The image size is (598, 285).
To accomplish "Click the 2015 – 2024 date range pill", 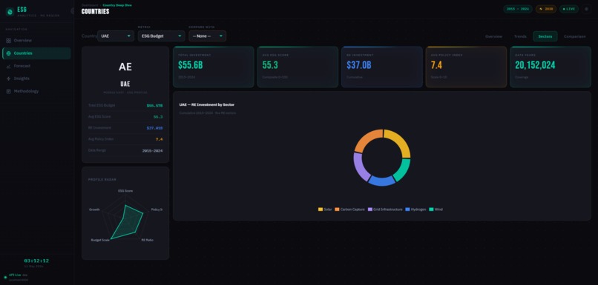I will (518, 9).
